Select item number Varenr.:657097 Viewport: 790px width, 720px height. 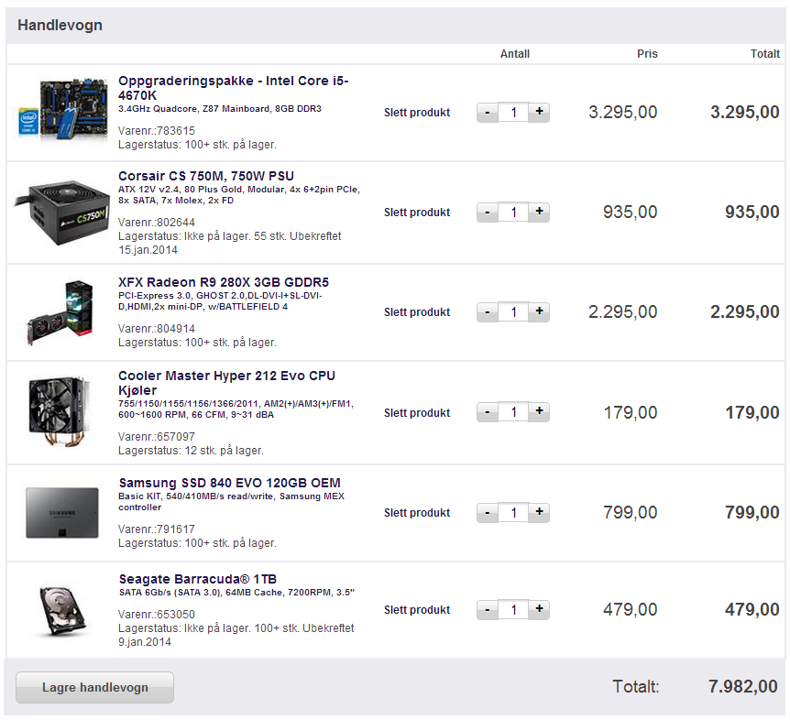click(156, 437)
